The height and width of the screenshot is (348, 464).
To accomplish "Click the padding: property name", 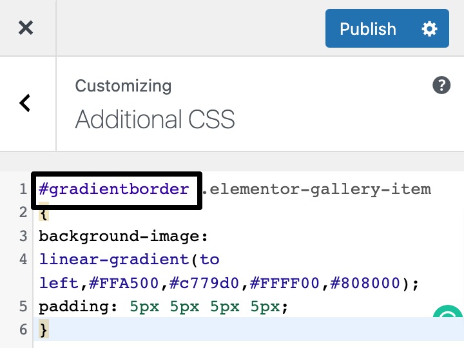I will click(x=78, y=307).
